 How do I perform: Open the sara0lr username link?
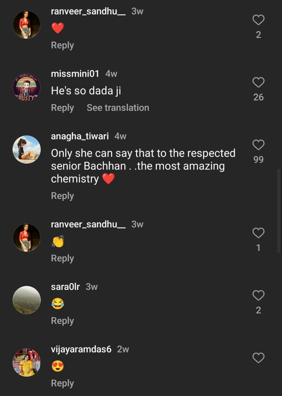click(65, 287)
